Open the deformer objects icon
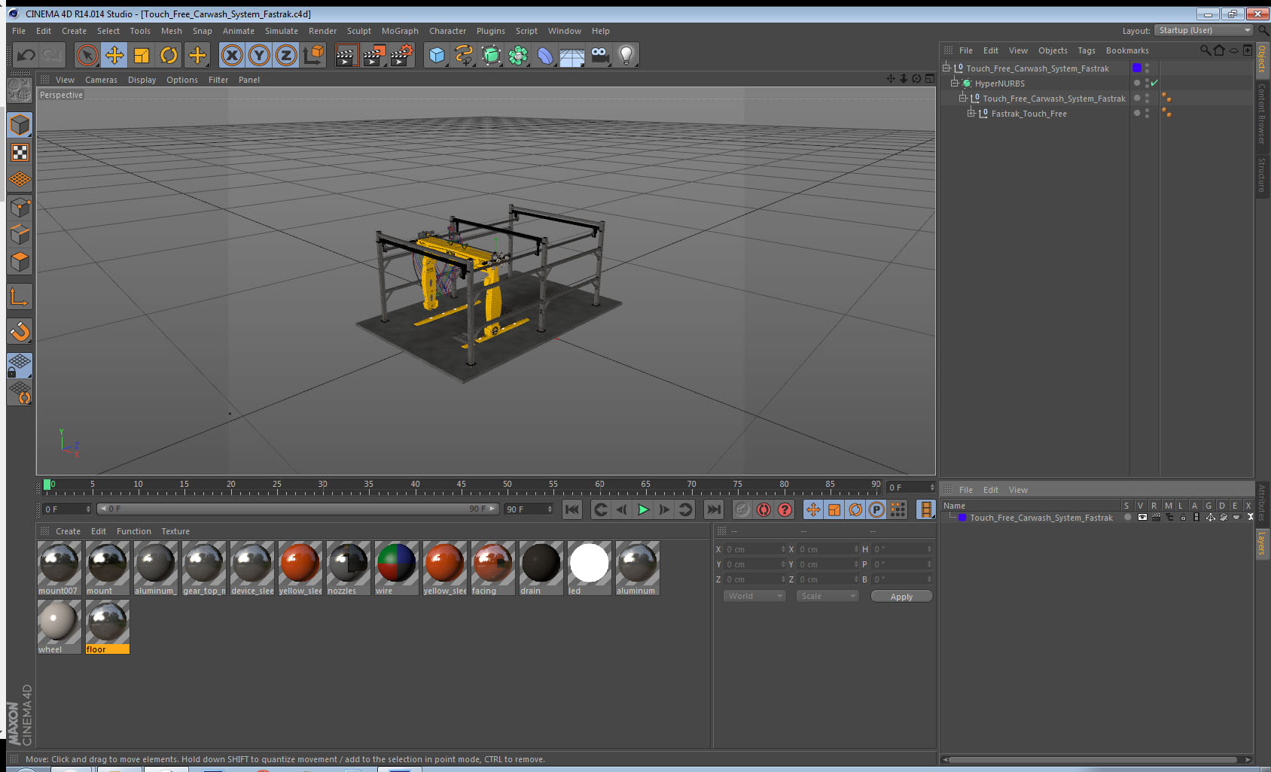The height and width of the screenshot is (772, 1271). [546, 55]
